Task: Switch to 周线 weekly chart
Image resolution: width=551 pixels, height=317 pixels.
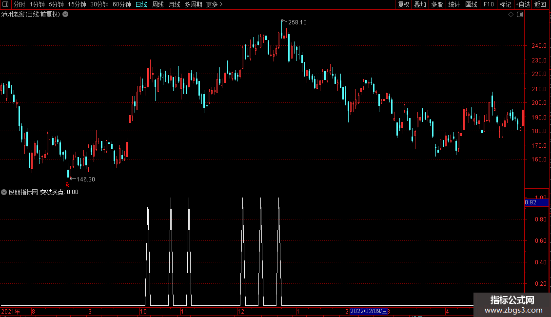Action: [x=158, y=4]
